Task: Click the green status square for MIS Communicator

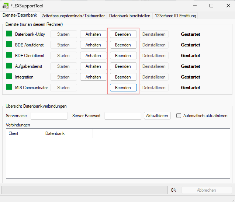Action: tap(9, 87)
